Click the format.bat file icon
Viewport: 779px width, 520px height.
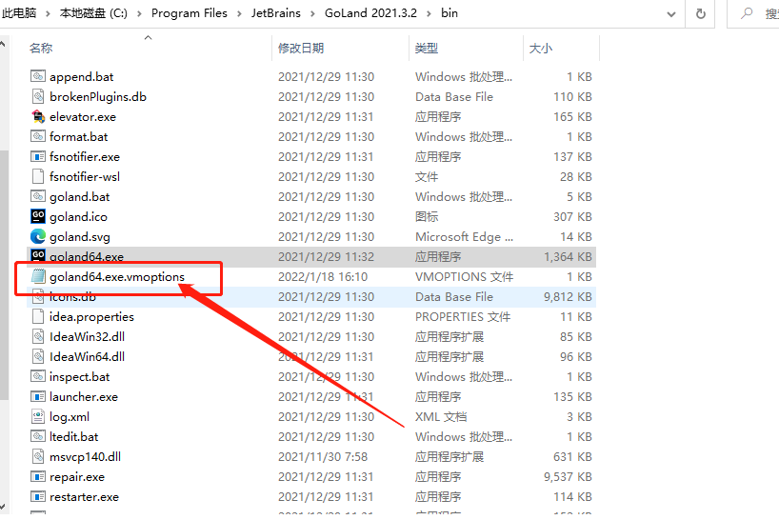pos(38,136)
